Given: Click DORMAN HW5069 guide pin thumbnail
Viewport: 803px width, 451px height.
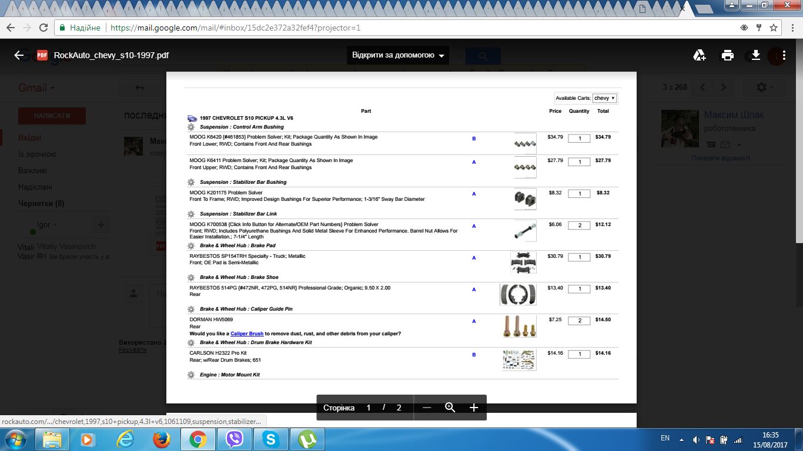Looking at the screenshot, I should point(520,327).
